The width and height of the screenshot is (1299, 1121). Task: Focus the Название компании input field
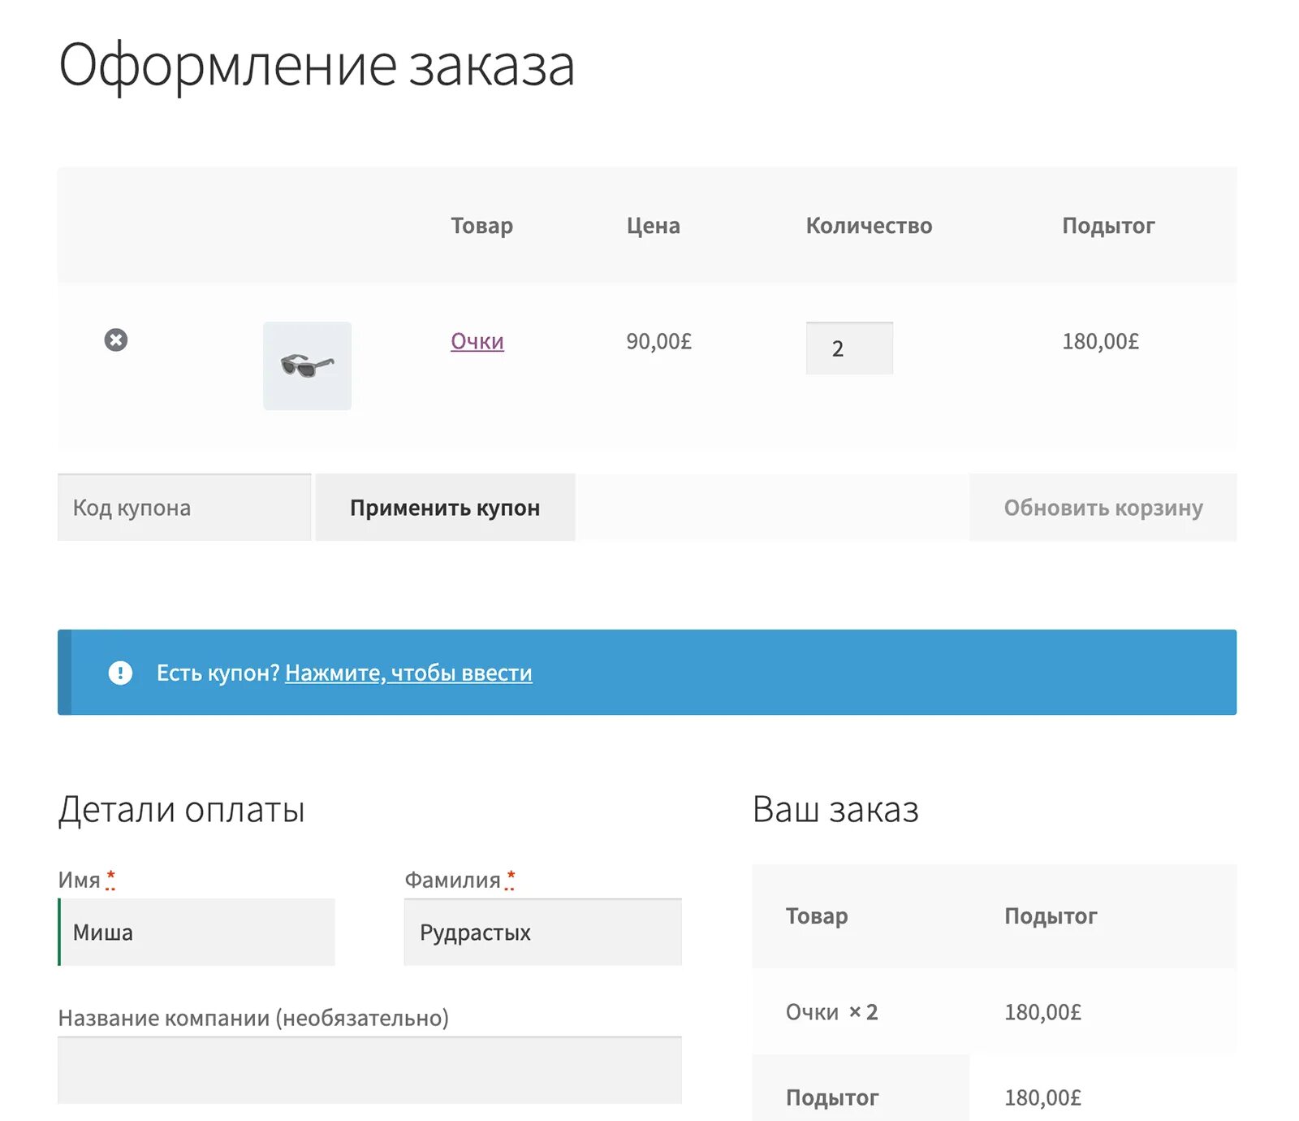369,1070
